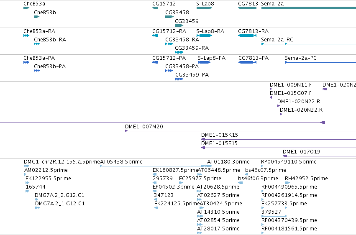Click DME1-015K15 end arrow
This screenshot has width=356, height=235.
click(x=203, y=139)
